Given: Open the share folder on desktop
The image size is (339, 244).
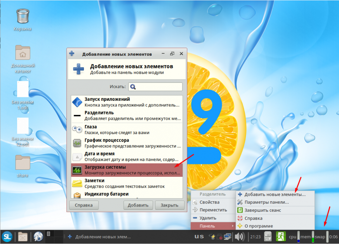Looking at the screenshot, I should pos(23,163).
